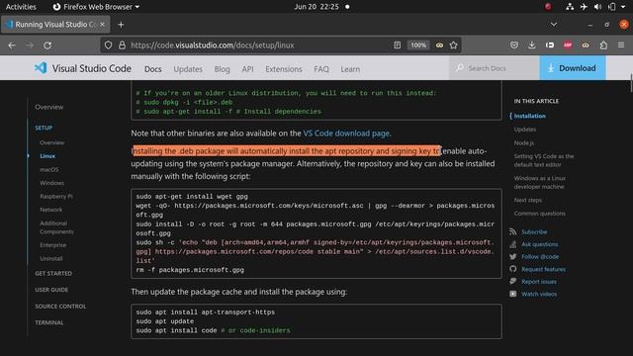The width and height of the screenshot is (633, 356).
Task: Select Enterprise in the setup sidebar
Action: coord(52,245)
